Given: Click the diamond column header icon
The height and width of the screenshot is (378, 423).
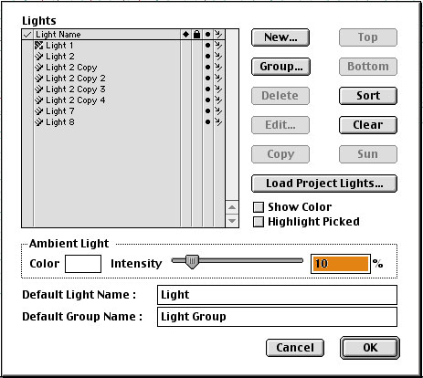Looking at the screenshot, I should (185, 34).
